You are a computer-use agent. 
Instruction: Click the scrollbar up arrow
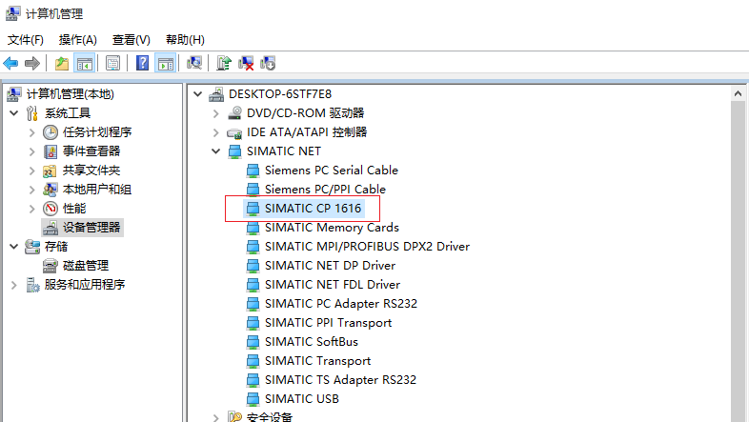click(x=738, y=93)
